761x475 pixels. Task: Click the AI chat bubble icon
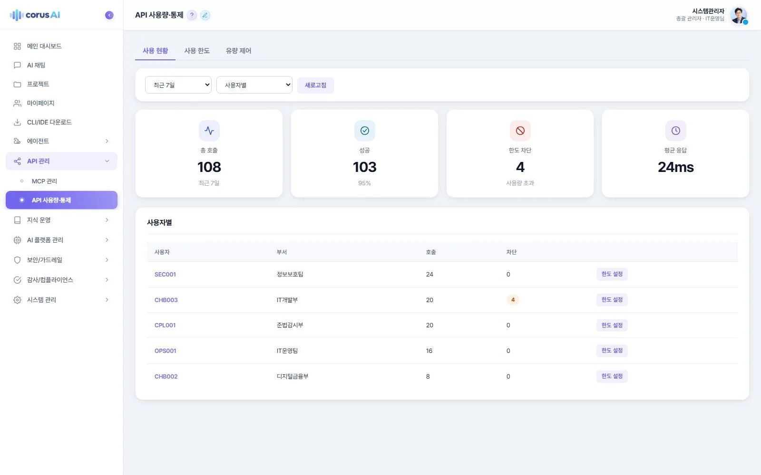click(x=18, y=65)
